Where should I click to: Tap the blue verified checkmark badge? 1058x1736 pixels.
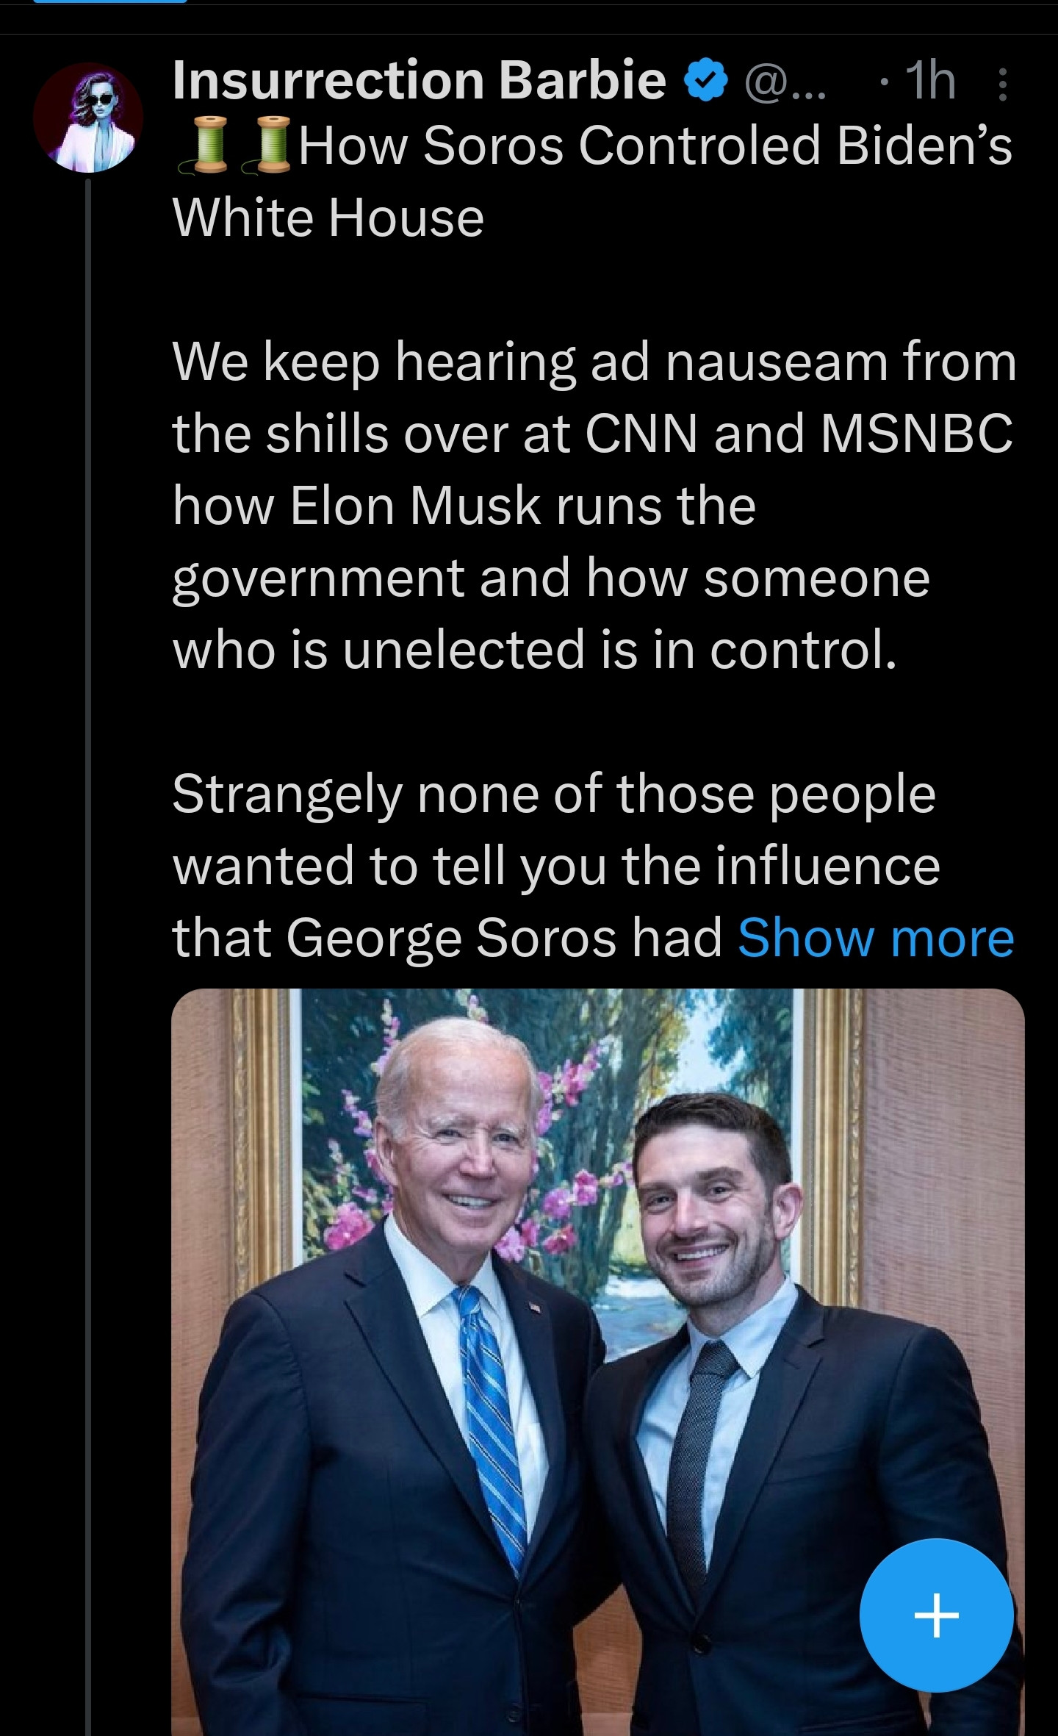pos(706,81)
